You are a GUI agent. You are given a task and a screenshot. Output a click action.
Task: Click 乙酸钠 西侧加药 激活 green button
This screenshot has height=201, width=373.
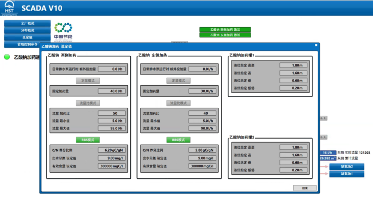pyautogui.click(x=225, y=30)
